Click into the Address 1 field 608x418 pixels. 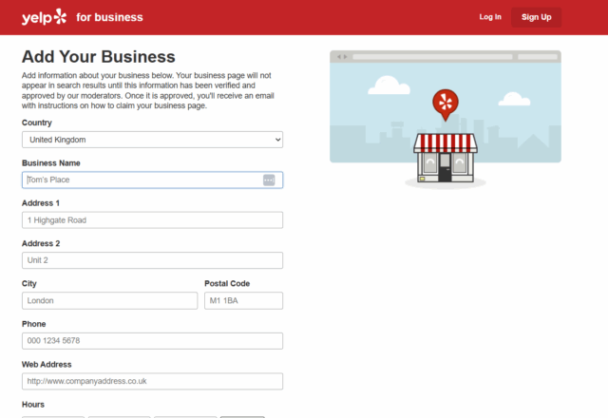click(152, 220)
